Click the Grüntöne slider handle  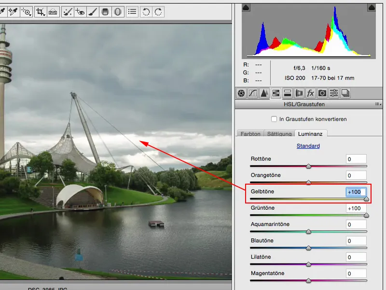366,215
